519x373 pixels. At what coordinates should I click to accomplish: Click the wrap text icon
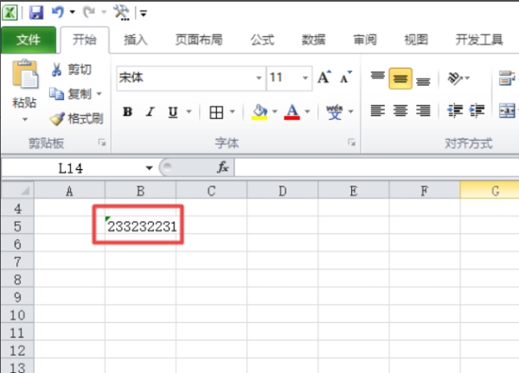tap(507, 79)
